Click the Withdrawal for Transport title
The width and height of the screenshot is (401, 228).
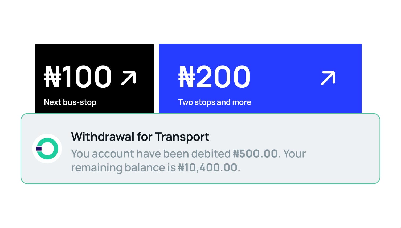coord(140,137)
